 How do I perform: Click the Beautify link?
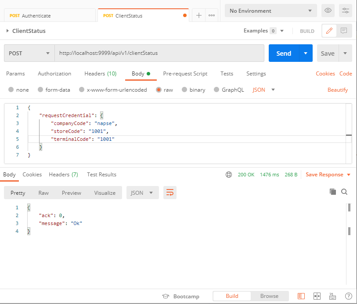338,90
